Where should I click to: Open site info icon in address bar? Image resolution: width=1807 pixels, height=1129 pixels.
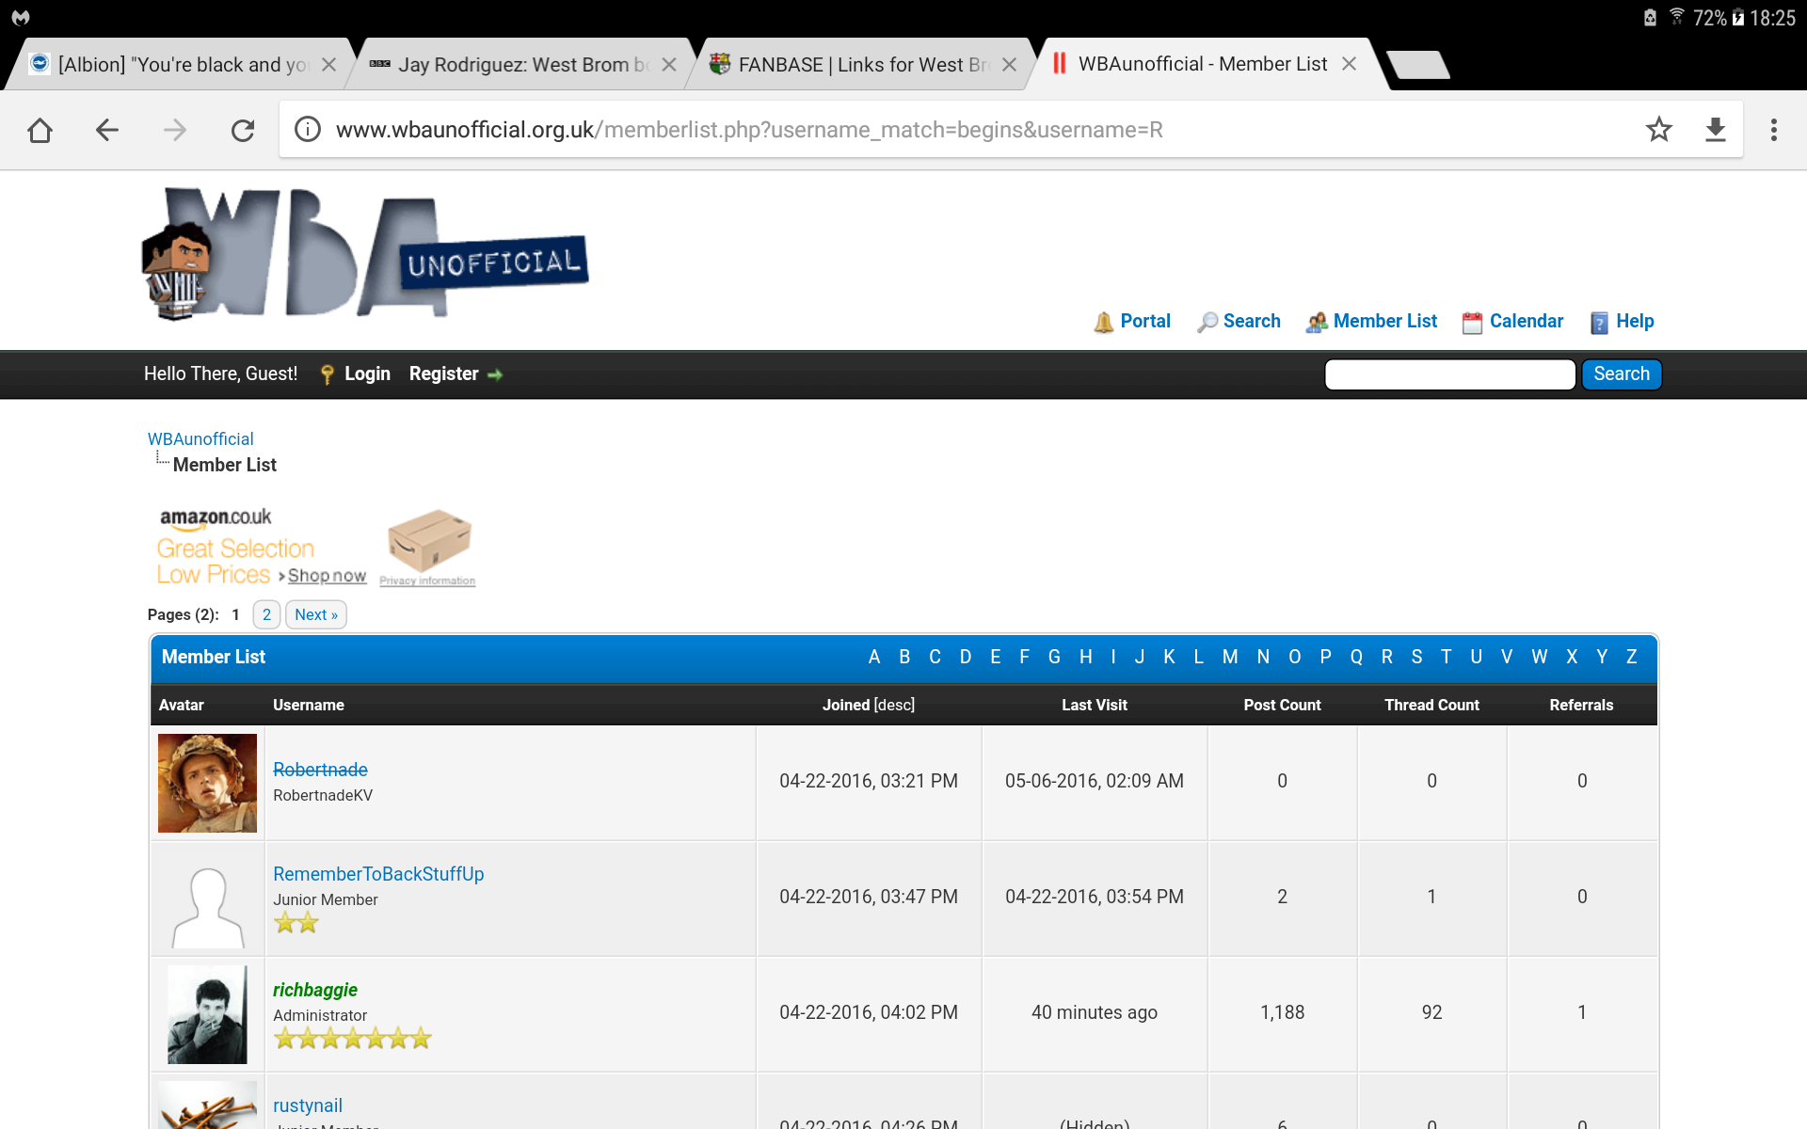pos(308,129)
